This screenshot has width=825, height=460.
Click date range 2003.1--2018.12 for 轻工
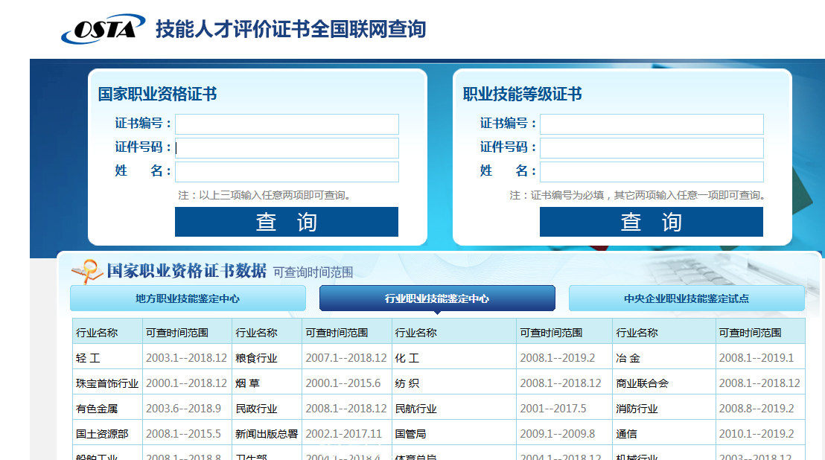tap(186, 358)
